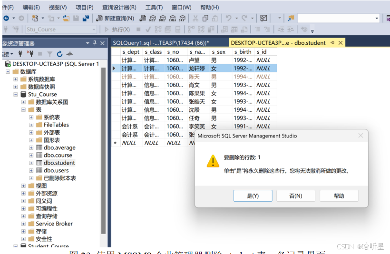The height and width of the screenshot is (254, 390).
Task: Close the dbo.student tab
Action: [x=341, y=43]
